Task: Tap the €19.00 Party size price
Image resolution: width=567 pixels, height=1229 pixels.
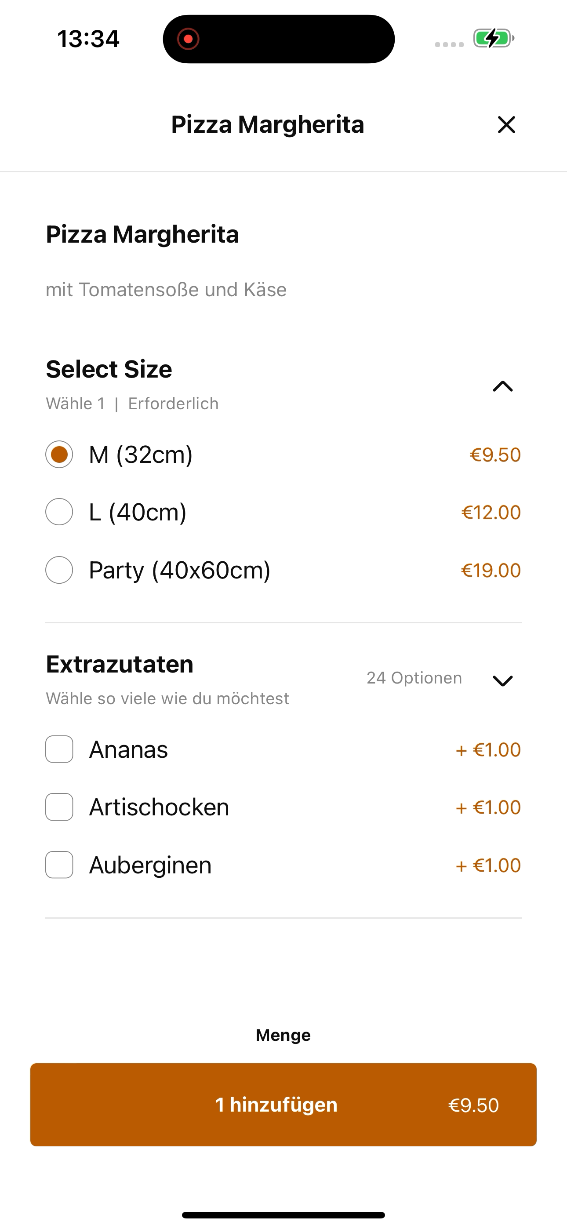Action: pos(491,570)
